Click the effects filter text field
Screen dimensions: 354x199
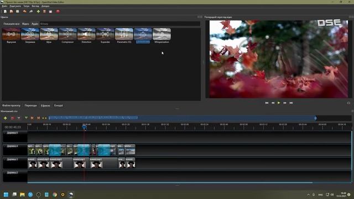[x=119, y=24]
